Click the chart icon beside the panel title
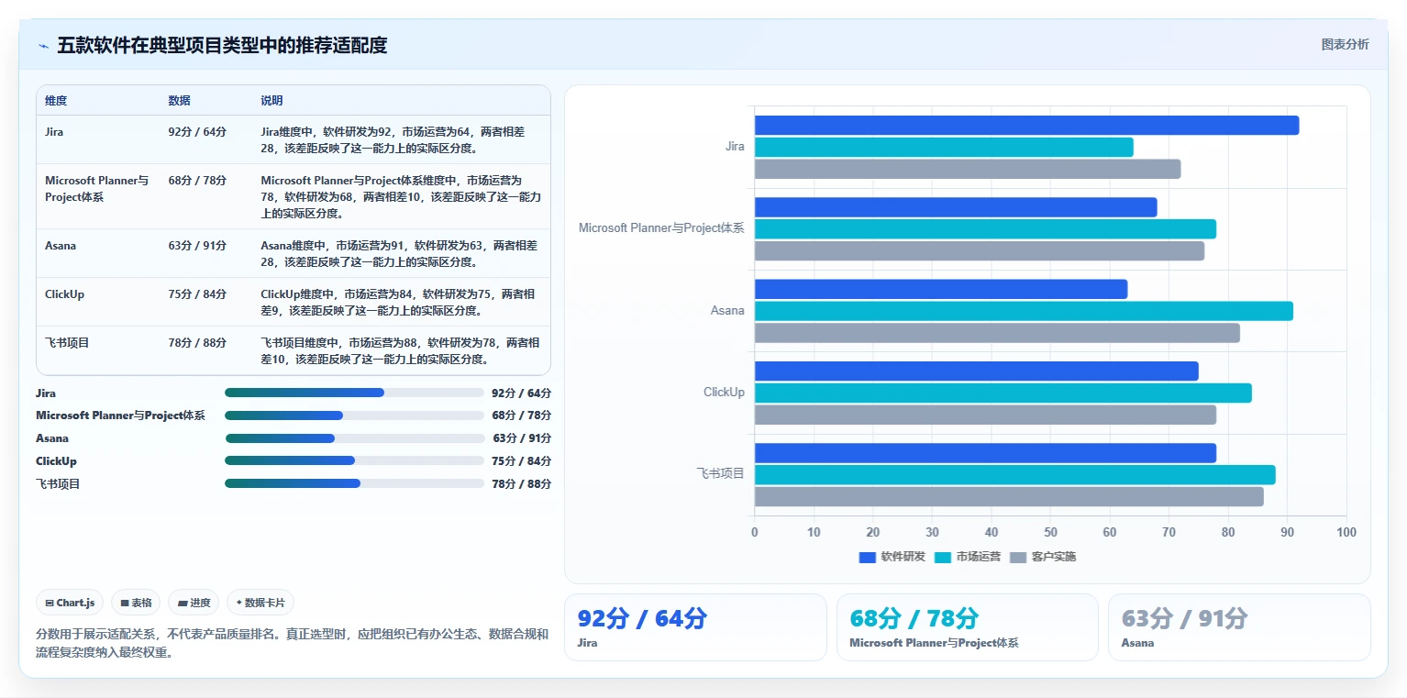The height and width of the screenshot is (698, 1407). 43,46
